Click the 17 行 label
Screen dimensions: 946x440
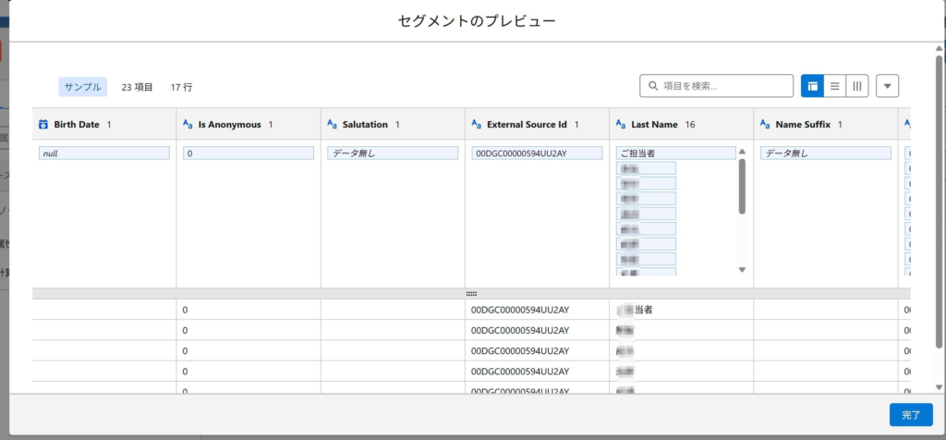coord(182,87)
